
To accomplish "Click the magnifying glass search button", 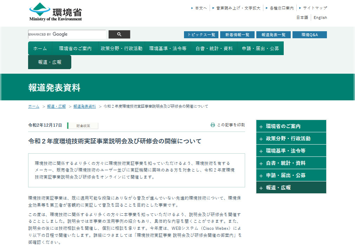I will pos(119,34).
